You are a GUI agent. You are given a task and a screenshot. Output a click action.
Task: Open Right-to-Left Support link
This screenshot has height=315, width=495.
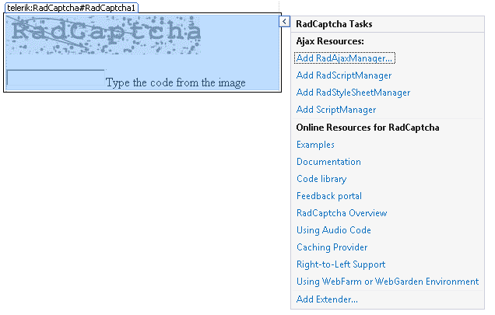[341, 264]
